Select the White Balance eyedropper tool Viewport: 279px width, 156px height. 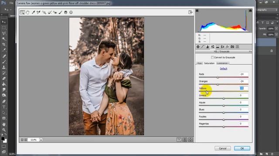pos(33,12)
